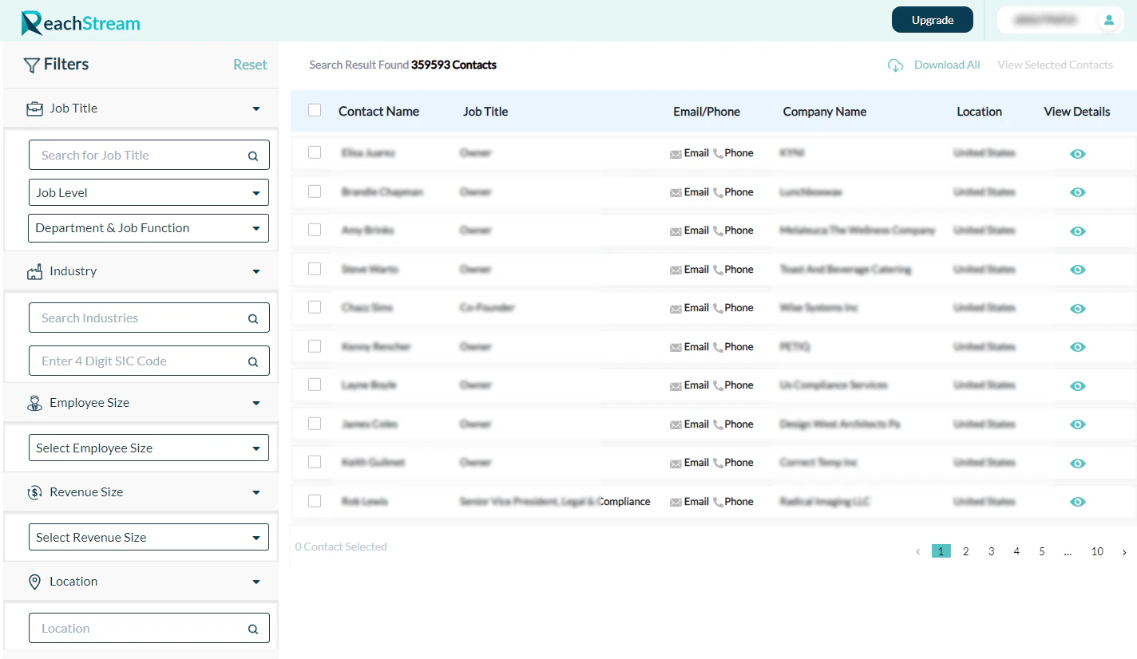
Task: Click the Job Title briefcase icon
Action: click(x=34, y=108)
